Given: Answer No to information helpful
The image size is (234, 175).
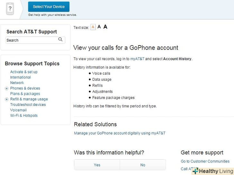Looking at the screenshot, I should [143, 165].
